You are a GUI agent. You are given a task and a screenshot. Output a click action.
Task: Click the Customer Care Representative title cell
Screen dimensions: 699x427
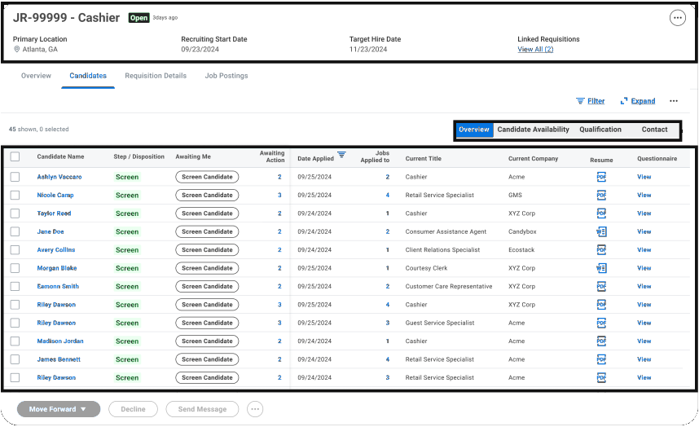(448, 287)
